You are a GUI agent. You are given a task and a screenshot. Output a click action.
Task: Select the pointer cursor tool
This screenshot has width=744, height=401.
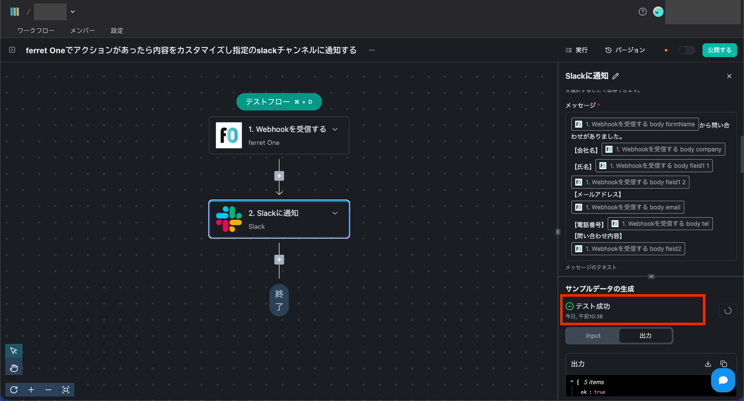coord(14,351)
